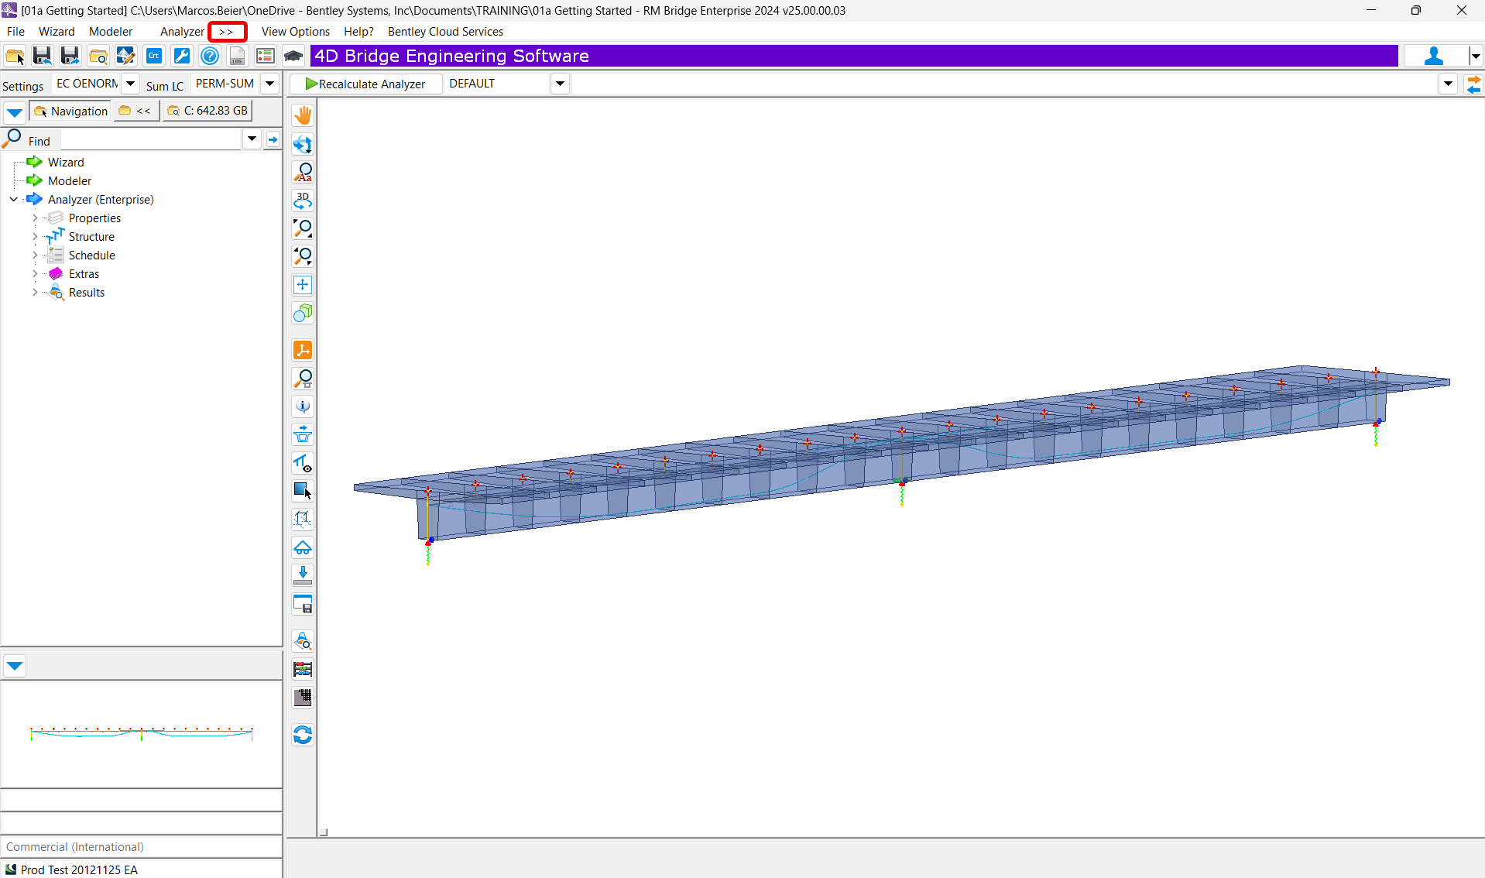Open the blue wrench settings icon
The width and height of the screenshot is (1485, 878).
pos(181,56)
